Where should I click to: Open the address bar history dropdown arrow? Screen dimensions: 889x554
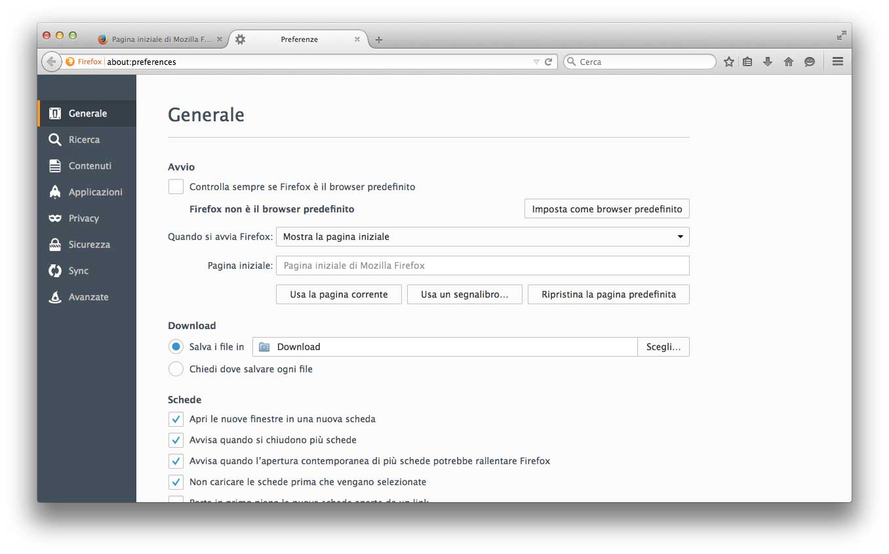pos(536,62)
